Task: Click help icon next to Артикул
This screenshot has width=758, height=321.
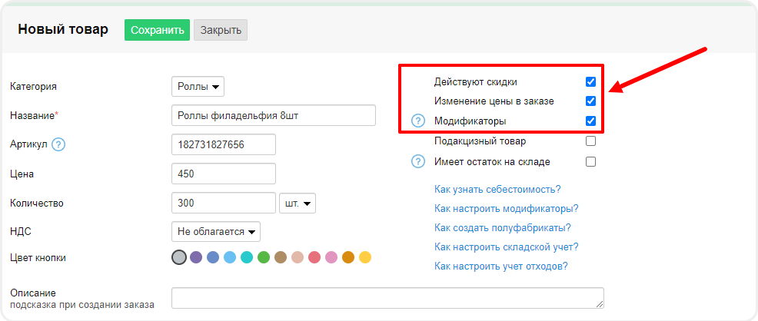Action: pos(58,144)
